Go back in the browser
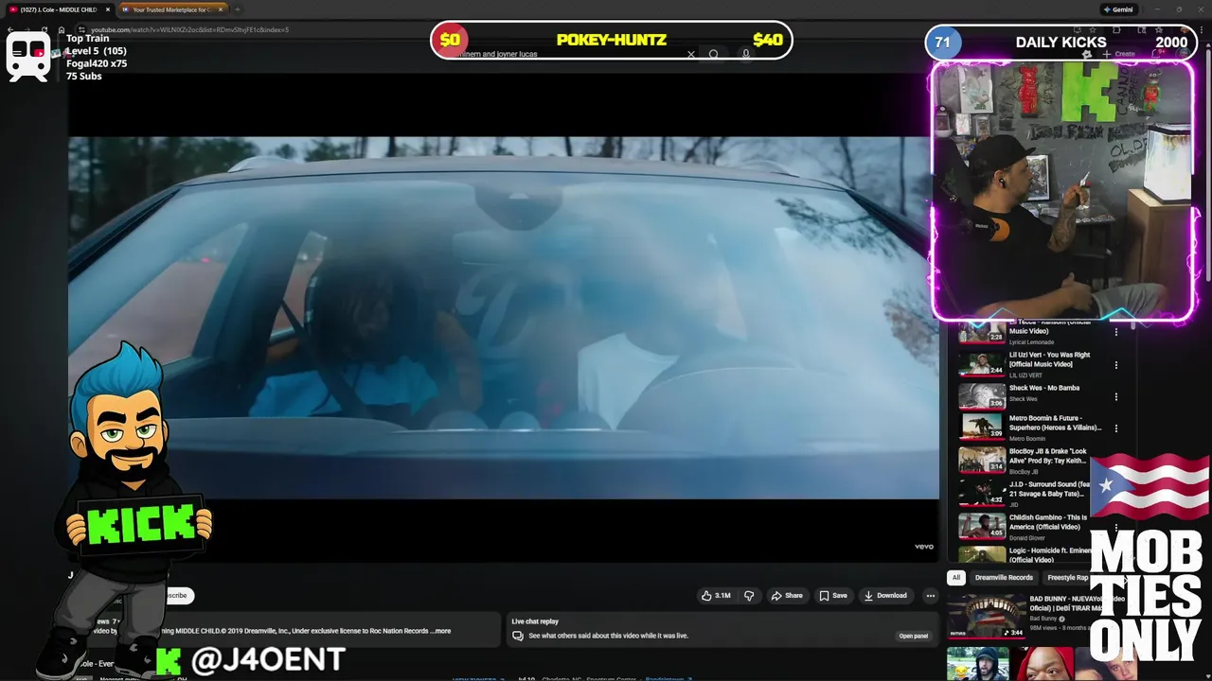The height and width of the screenshot is (681, 1212). click(9, 29)
